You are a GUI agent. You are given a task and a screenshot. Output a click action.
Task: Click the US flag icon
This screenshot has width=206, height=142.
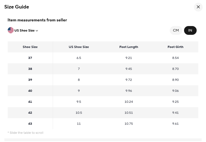(x=11, y=30)
